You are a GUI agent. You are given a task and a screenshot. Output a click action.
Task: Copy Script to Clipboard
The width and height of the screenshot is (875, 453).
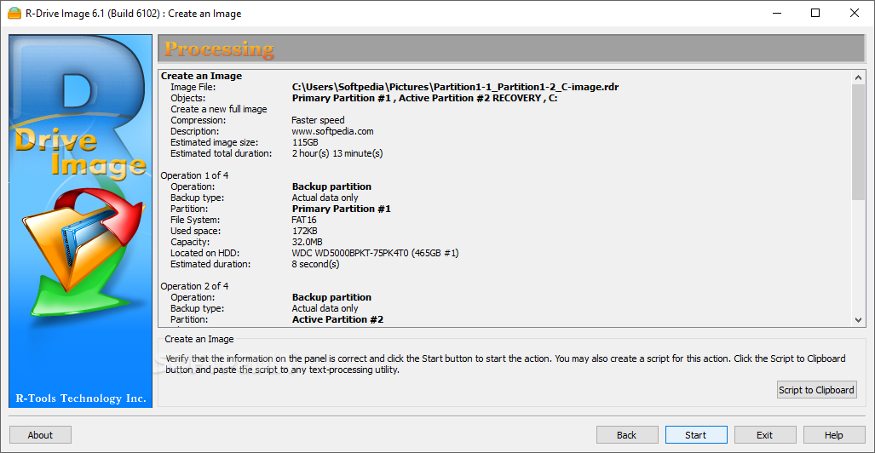pyautogui.click(x=816, y=390)
